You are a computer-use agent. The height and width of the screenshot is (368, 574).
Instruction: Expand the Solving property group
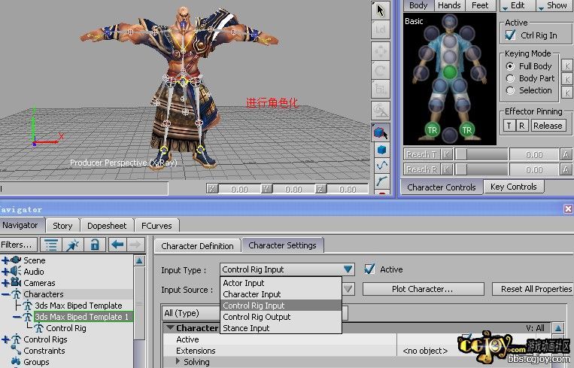coord(178,361)
